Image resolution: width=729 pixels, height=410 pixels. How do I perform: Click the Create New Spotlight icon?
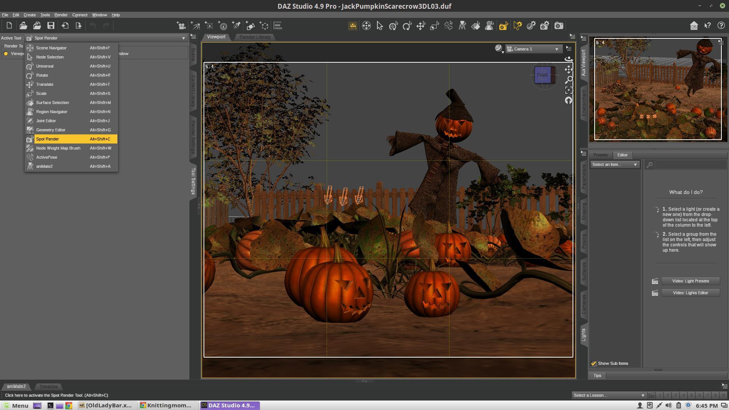click(236, 26)
